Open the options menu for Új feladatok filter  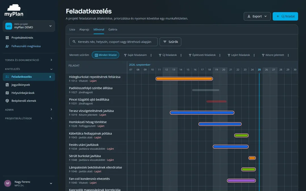click(181, 55)
